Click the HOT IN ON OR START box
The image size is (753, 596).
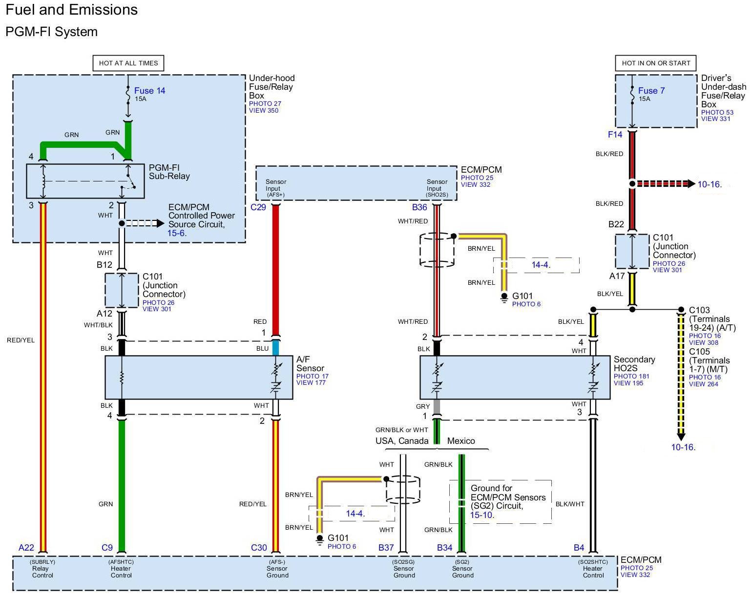click(x=655, y=63)
